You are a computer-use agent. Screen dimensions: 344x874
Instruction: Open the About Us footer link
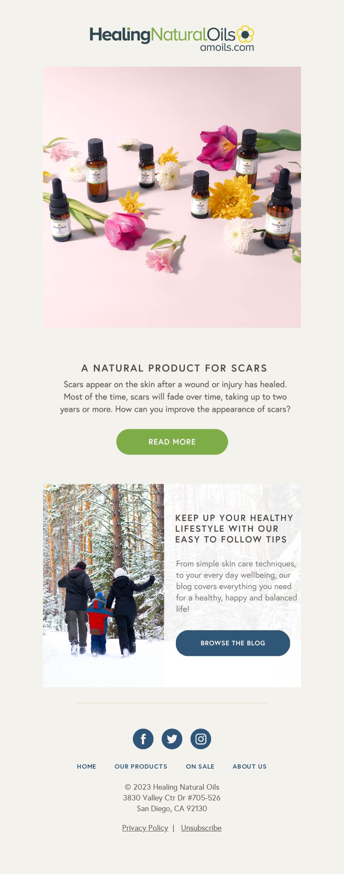click(249, 766)
